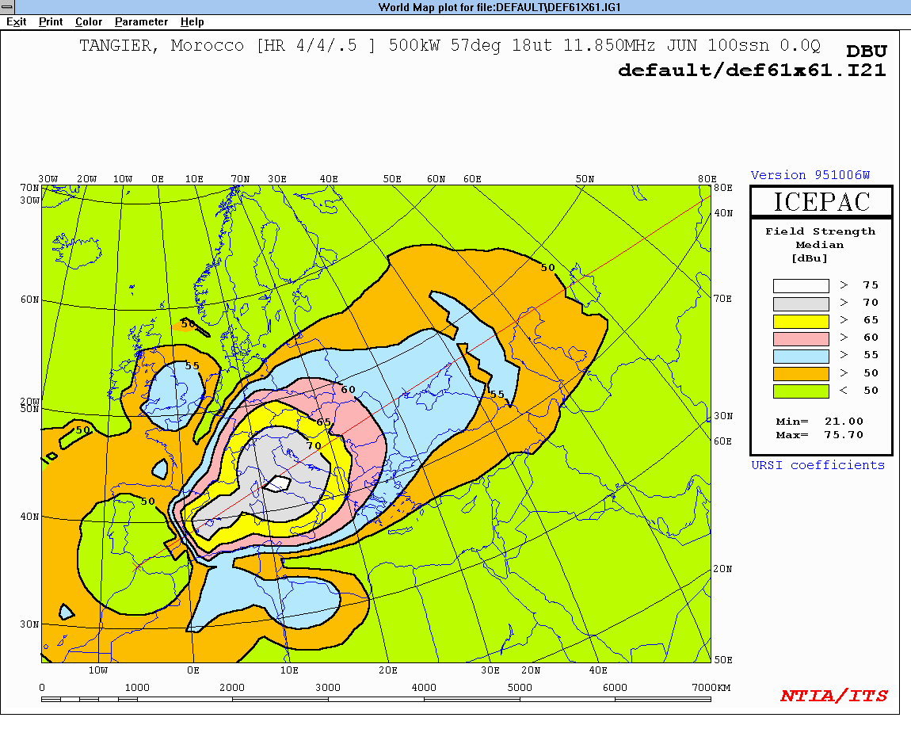Click the orange > 50 legend swatch
This screenshot has height=729, width=911.
pos(801,373)
